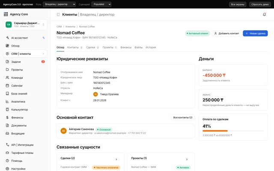
Task: Switch to the Контакты tab
Action: click(75, 47)
